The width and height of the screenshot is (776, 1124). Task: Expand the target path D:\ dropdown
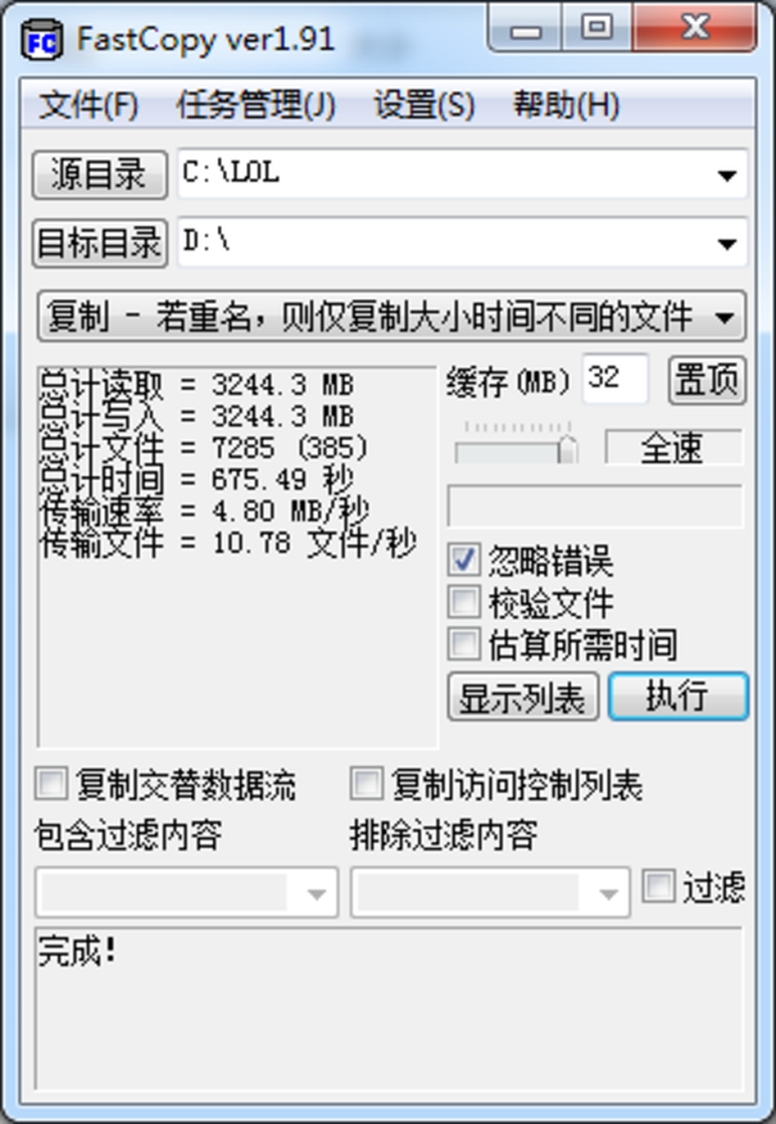pos(726,244)
